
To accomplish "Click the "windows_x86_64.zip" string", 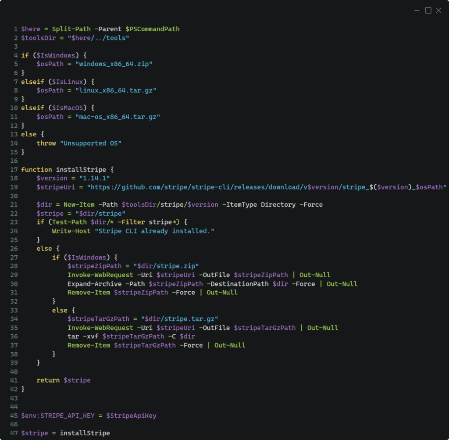I will 114,64.
